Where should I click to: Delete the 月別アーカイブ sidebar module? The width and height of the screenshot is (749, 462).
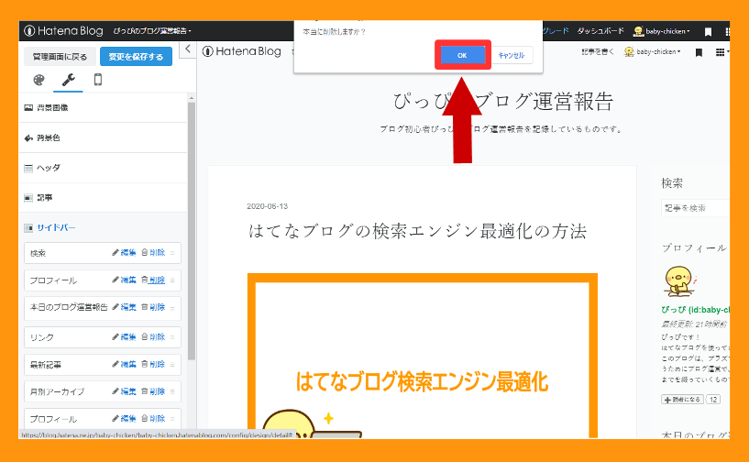153,391
